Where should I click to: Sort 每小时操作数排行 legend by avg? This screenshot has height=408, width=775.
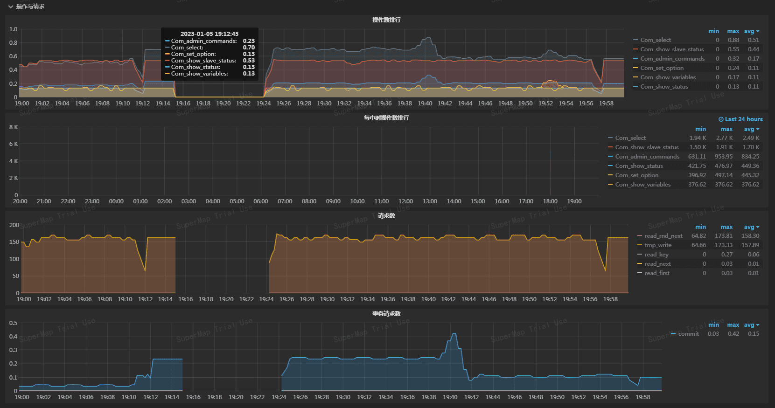click(x=751, y=129)
